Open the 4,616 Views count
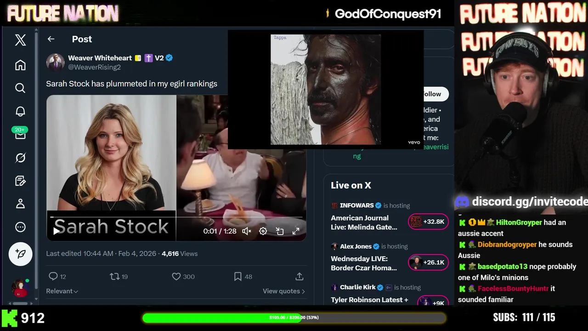The image size is (588, 331). [180, 253]
